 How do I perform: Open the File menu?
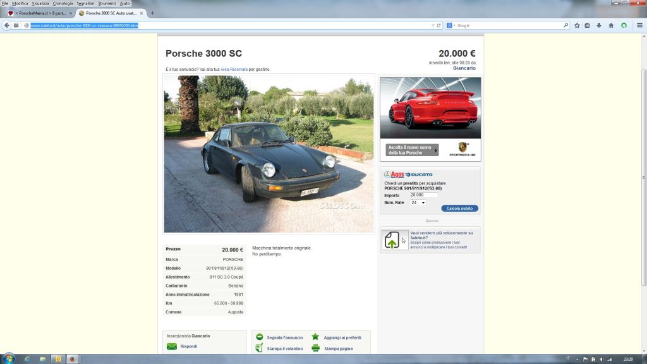pos(5,3)
